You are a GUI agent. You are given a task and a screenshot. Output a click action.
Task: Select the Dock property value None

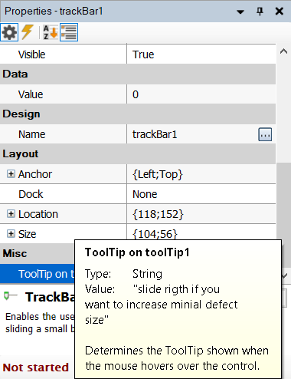[201, 194]
